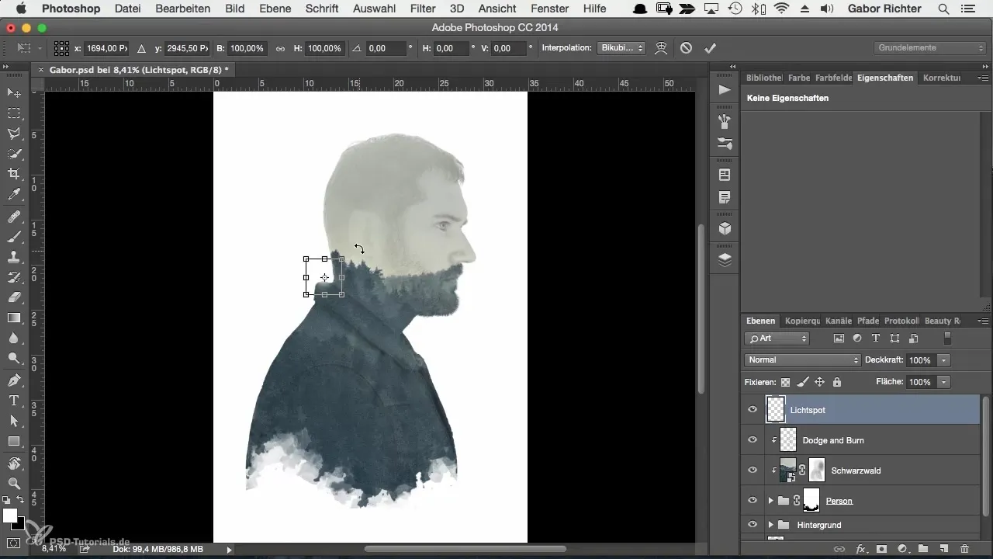993x559 pixels.
Task: Cancel the transform in options bar
Action: coord(686,48)
